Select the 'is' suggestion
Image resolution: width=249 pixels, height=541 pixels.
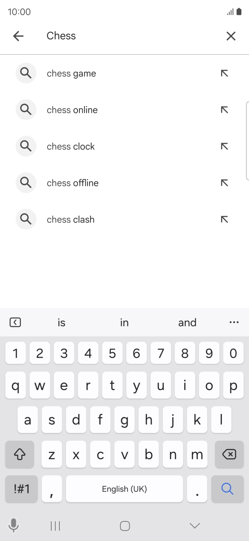point(61,322)
